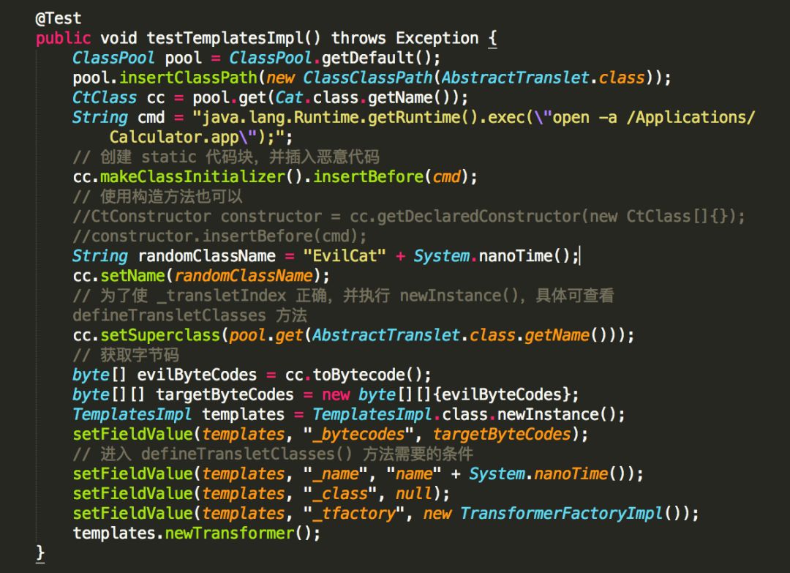Click comment line 'defineTransletClasses 方法'

[189, 315]
